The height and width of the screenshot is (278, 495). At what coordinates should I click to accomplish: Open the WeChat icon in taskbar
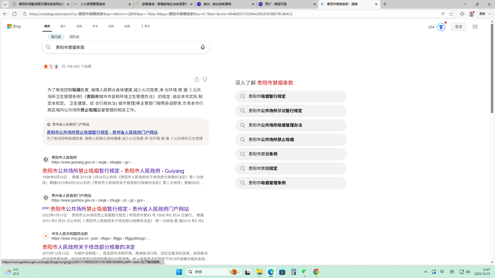(305, 272)
